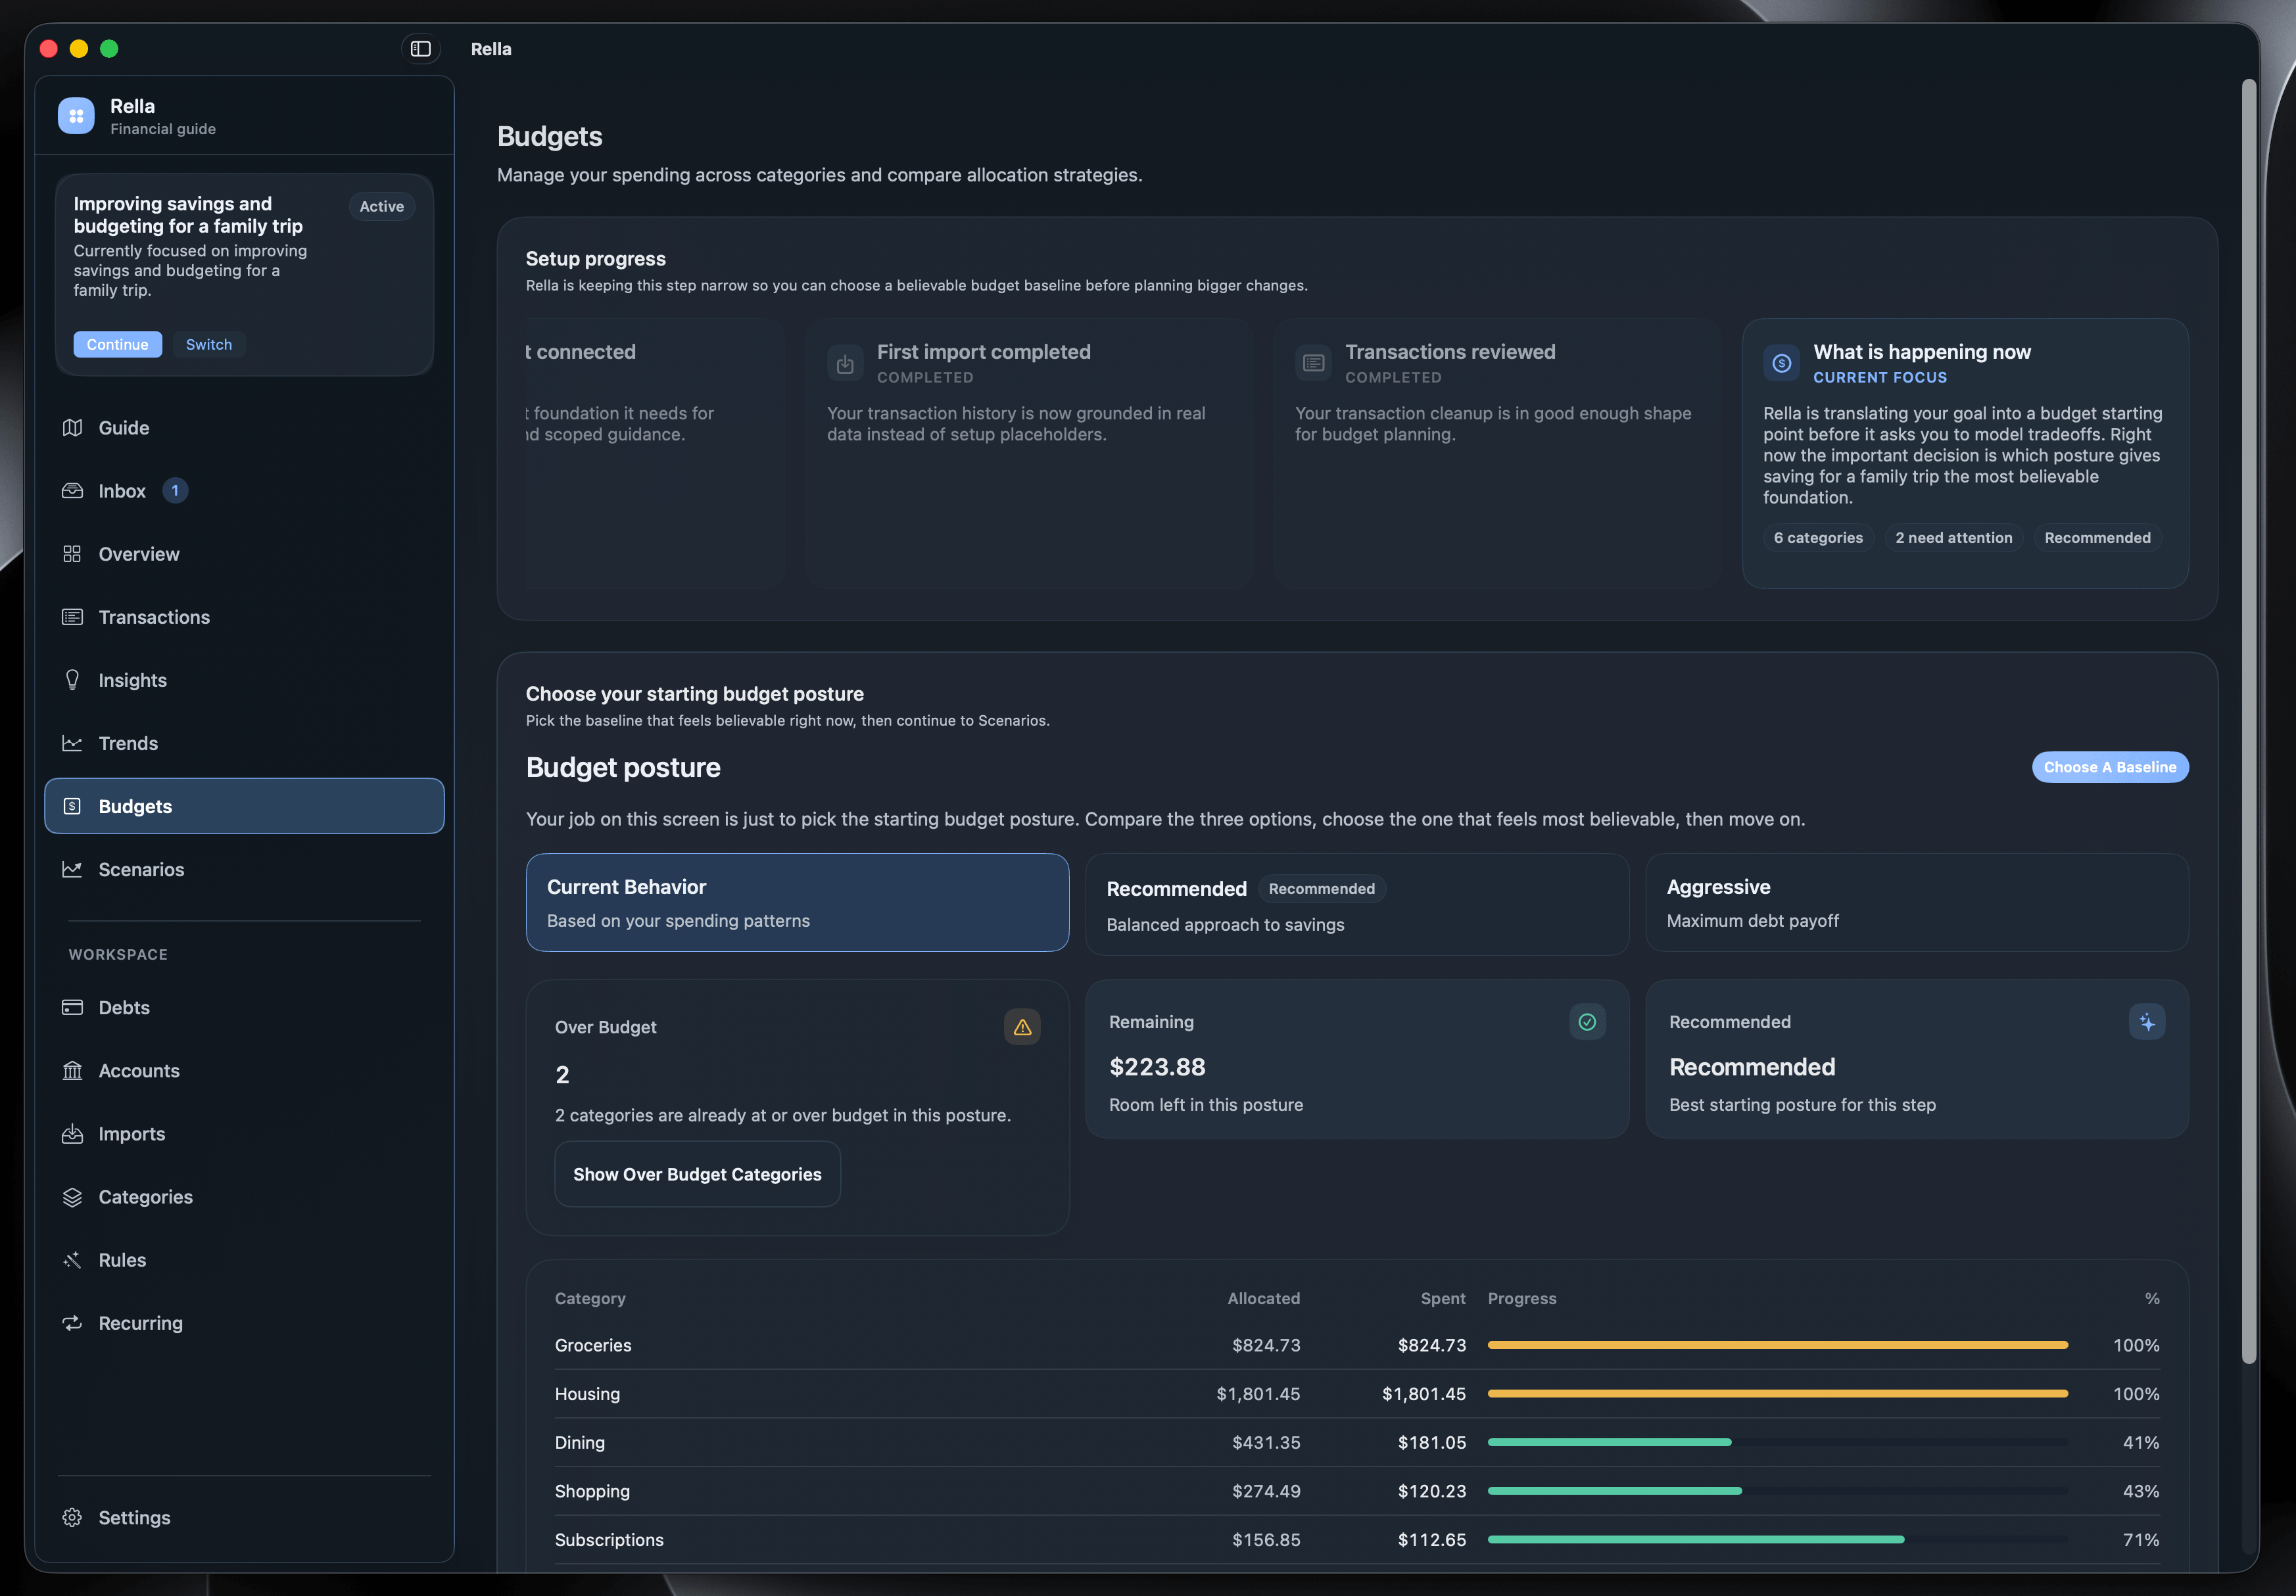2296x1596 pixels.
Task: Click the Continue button
Action: pyautogui.click(x=117, y=344)
